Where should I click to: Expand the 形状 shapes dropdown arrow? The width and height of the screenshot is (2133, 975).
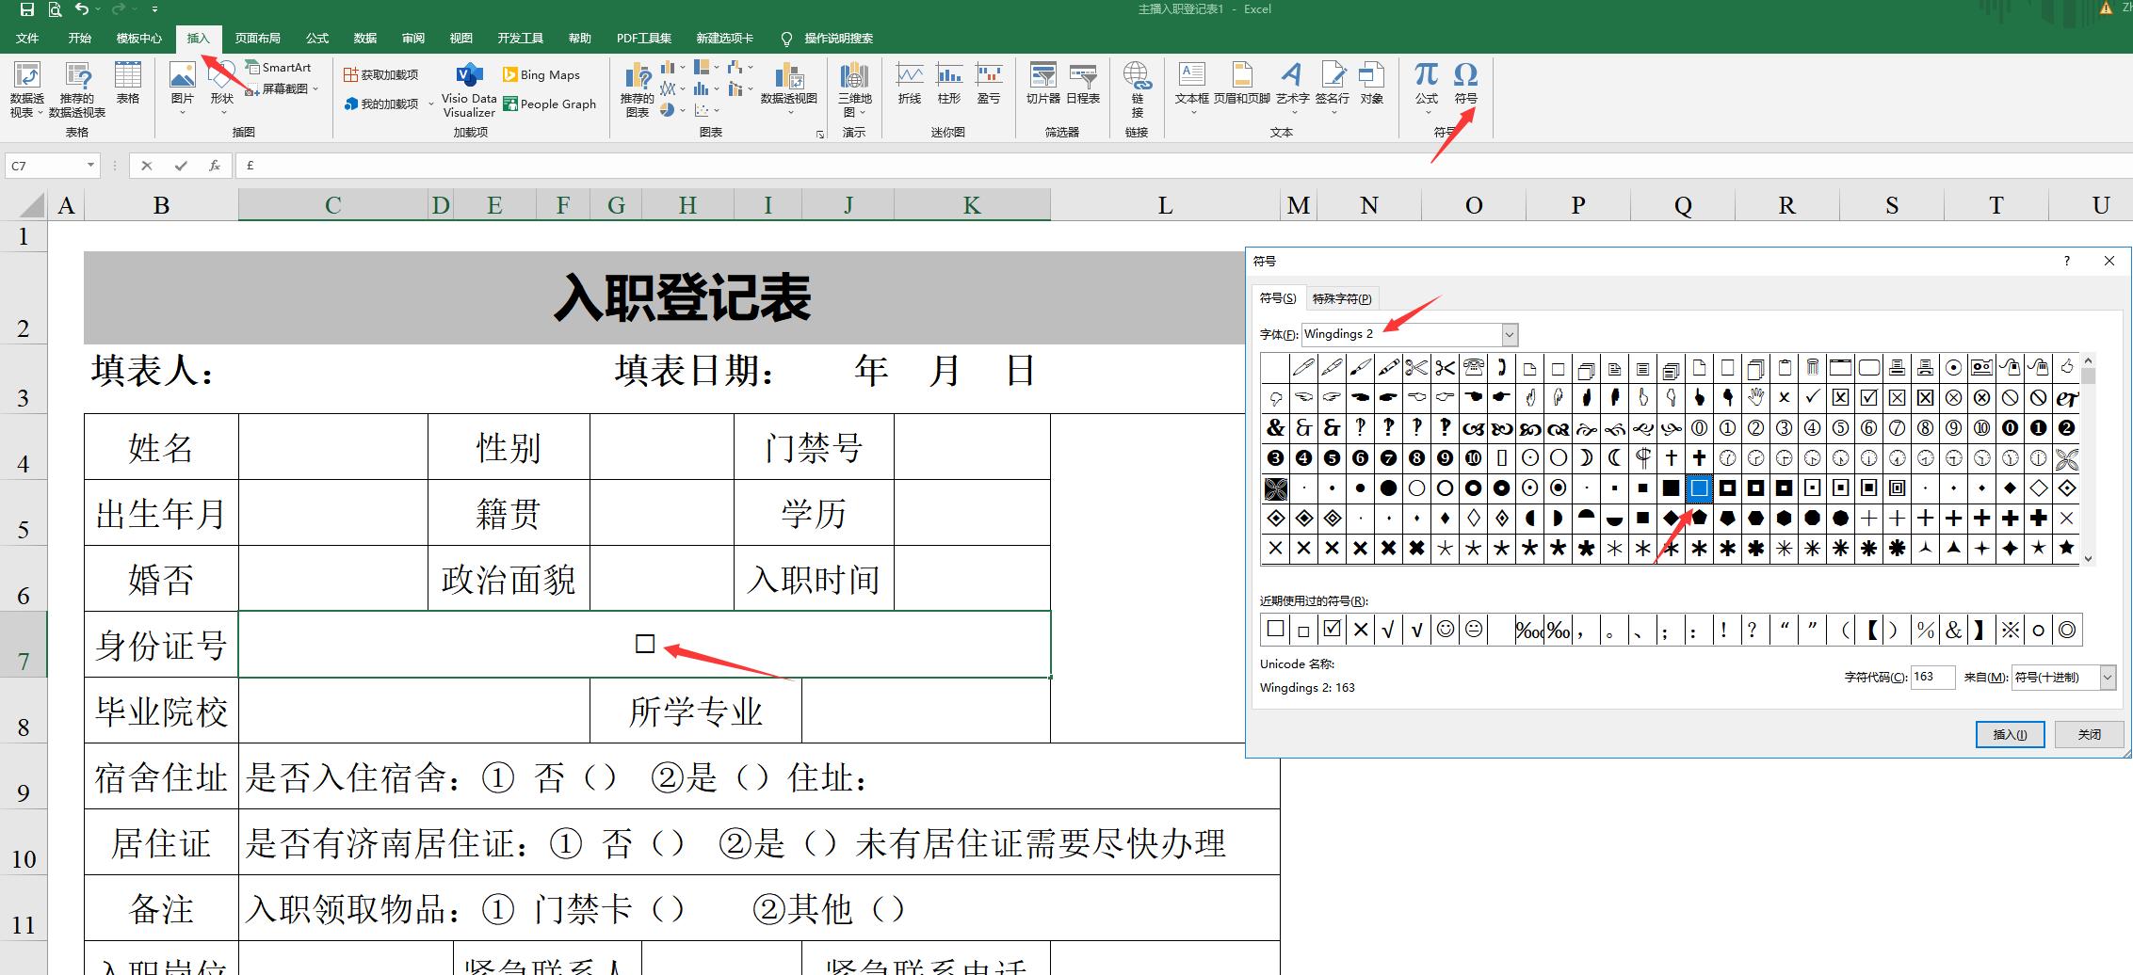point(223,111)
